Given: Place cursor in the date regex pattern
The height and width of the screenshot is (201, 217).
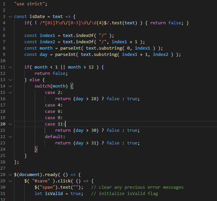Looking at the screenshot, I should [74, 23].
